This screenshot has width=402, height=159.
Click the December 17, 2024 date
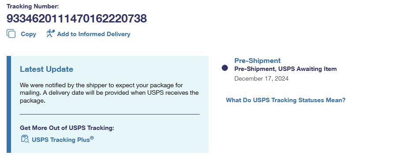tap(261, 78)
